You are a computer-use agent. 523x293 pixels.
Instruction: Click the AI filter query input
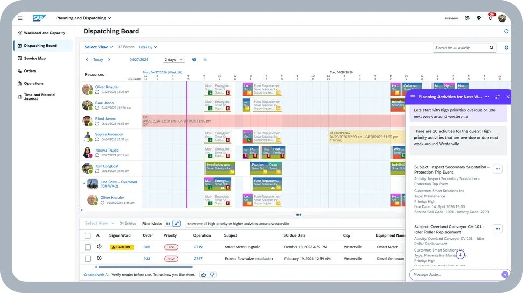pos(295,224)
